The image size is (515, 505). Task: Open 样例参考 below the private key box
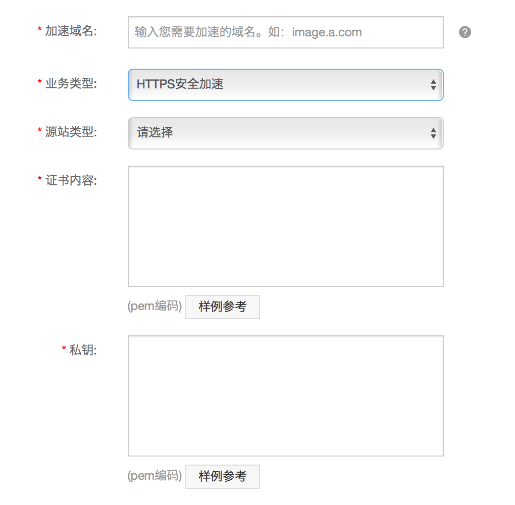[x=222, y=476]
